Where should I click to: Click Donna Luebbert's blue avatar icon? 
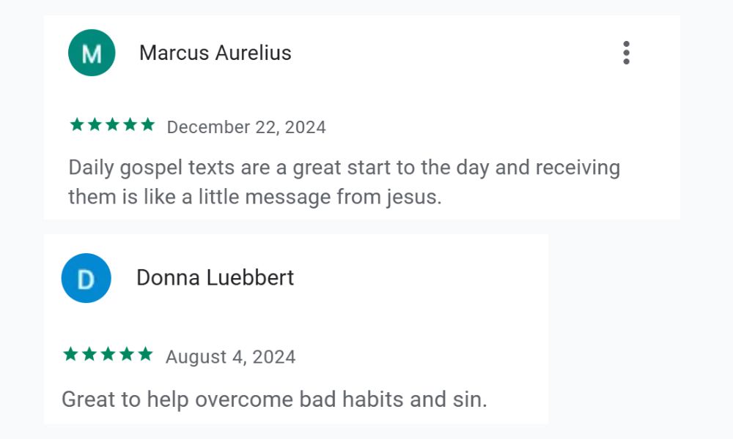[x=86, y=278]
